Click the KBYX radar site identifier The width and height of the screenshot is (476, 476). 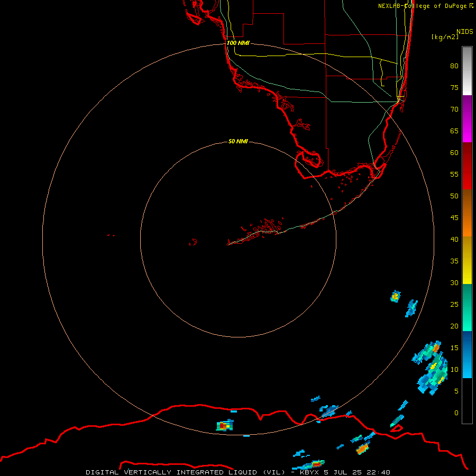[309, 472]
